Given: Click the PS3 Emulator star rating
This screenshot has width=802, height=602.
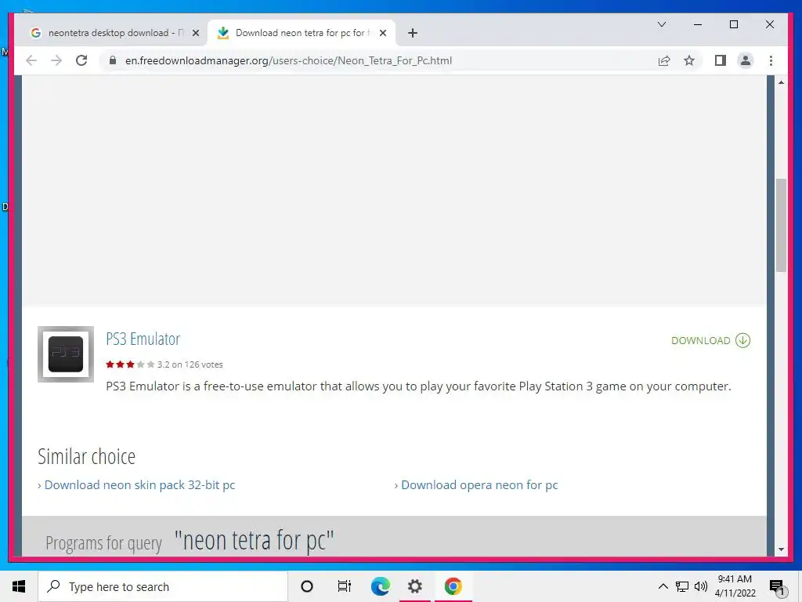Looking at the screenshot, I should coord(130,364).
